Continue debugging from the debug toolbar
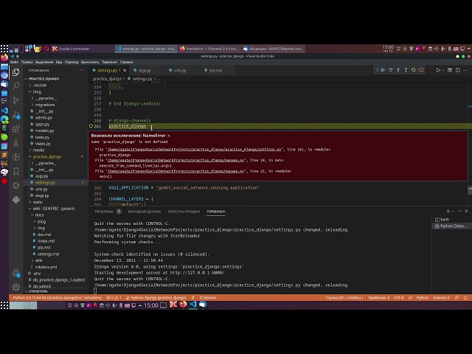 pos(383,70)
